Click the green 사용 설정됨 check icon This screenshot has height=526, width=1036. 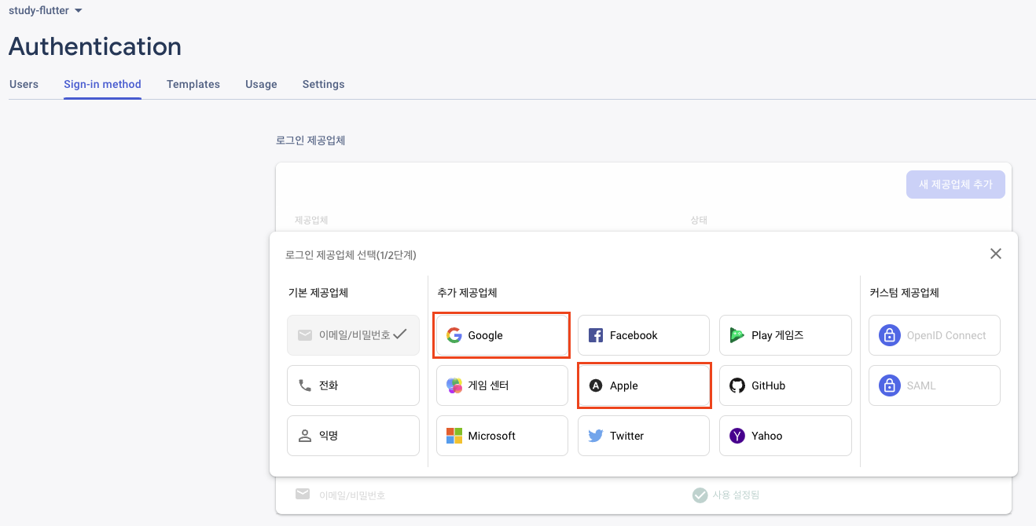tap(700, 495)
